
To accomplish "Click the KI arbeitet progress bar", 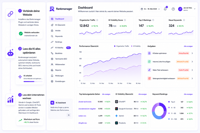I will 33,81.
